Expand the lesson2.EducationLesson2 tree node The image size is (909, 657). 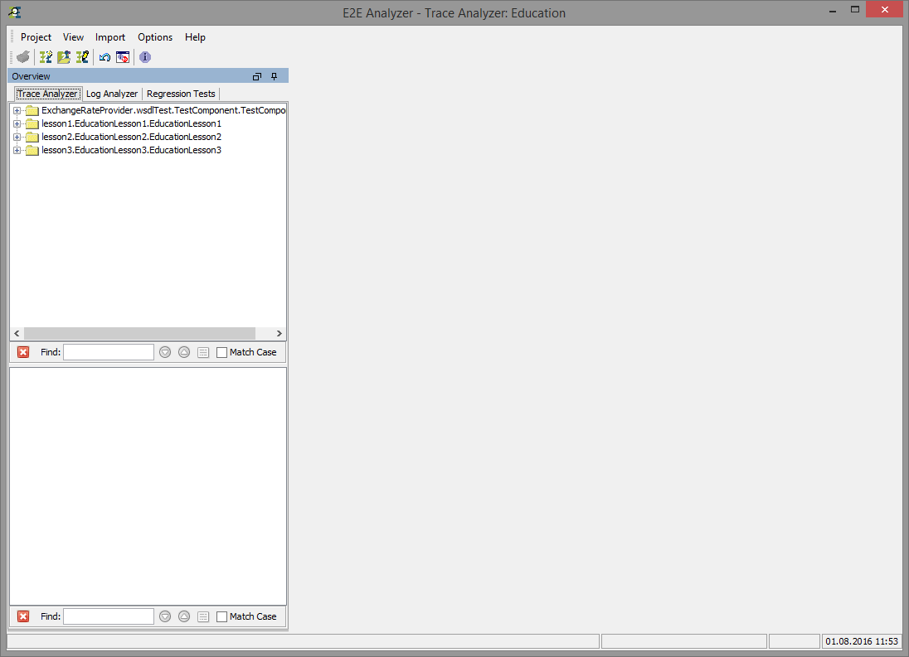coord(17,136)
